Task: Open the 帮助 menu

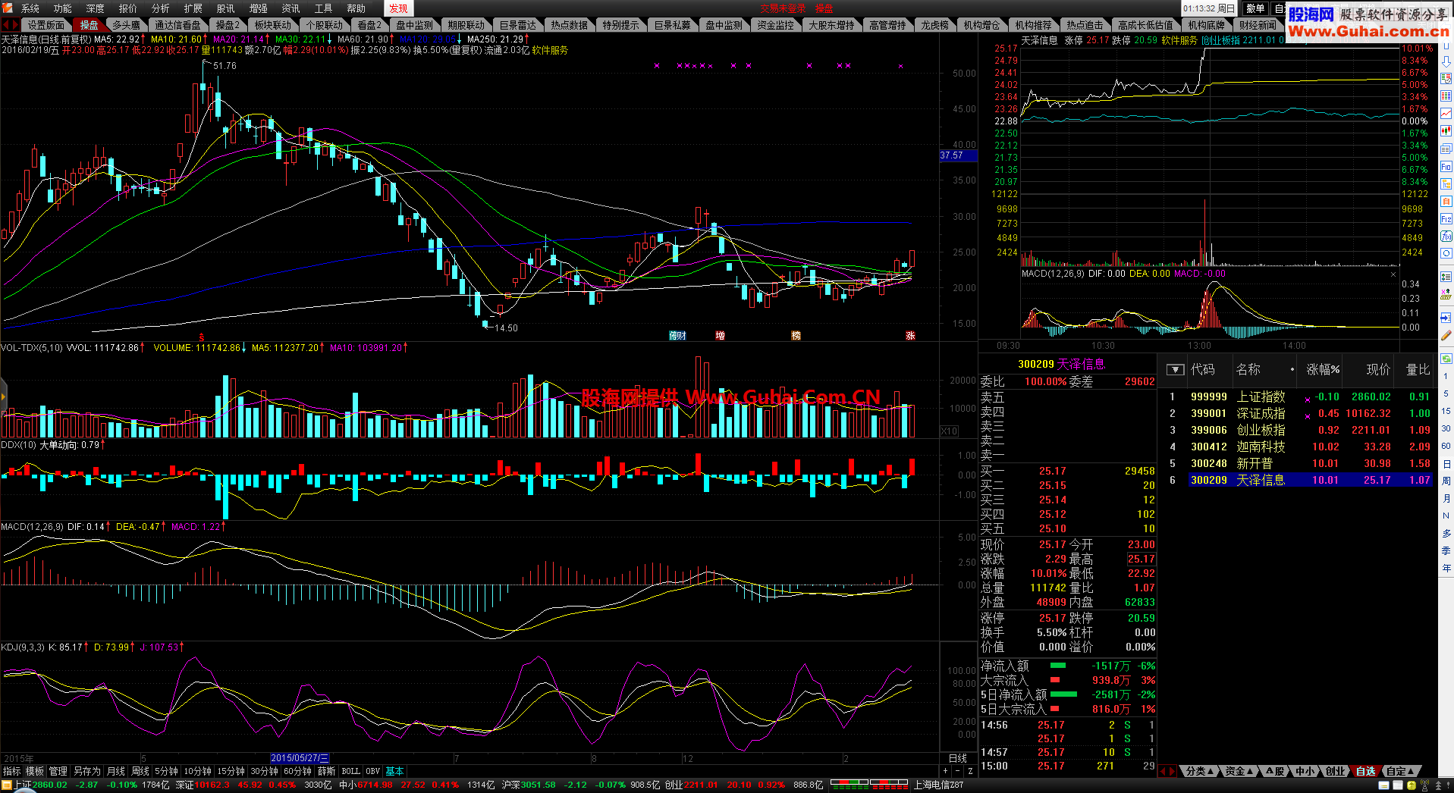Action: tap(356, 8)
